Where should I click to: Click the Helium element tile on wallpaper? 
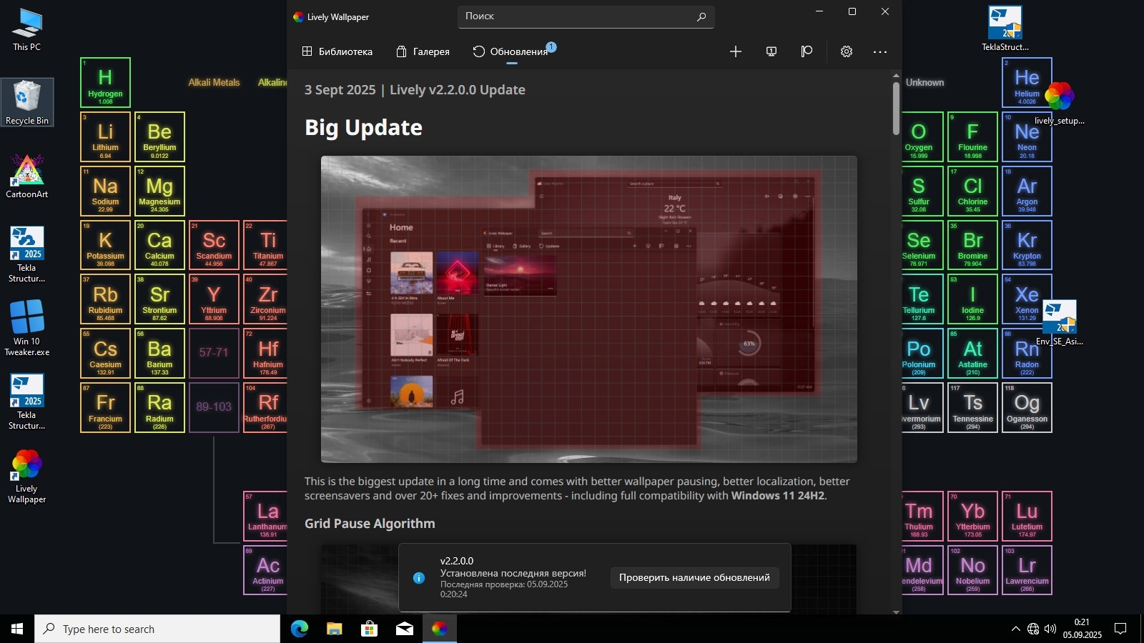(x=1027, y=82)
